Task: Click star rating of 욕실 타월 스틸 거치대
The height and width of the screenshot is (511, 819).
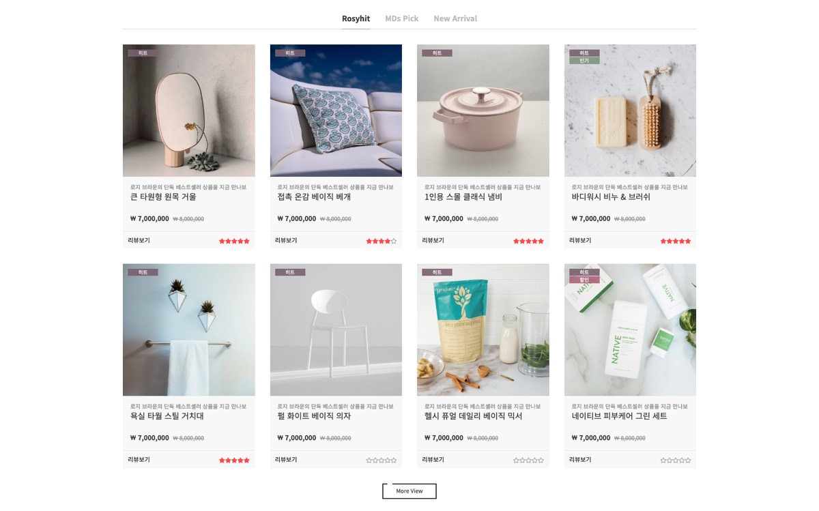Action: click(x=234, y=461)
